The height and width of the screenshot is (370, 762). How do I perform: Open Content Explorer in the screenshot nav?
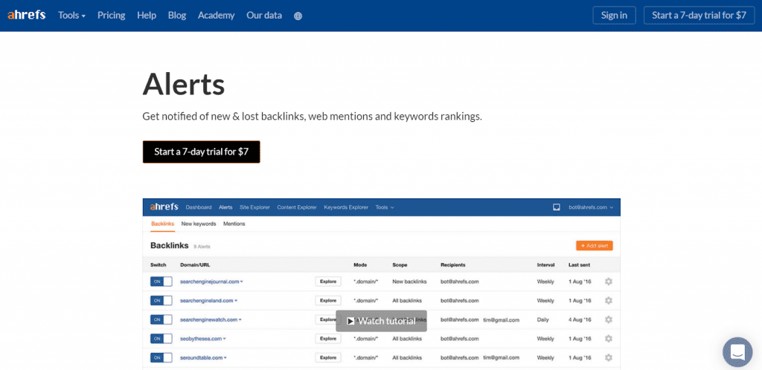[x=297, y=207]
